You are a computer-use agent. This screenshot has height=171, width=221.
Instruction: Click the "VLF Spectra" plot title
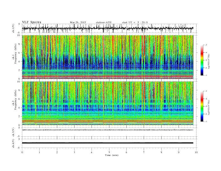point(32,22)
